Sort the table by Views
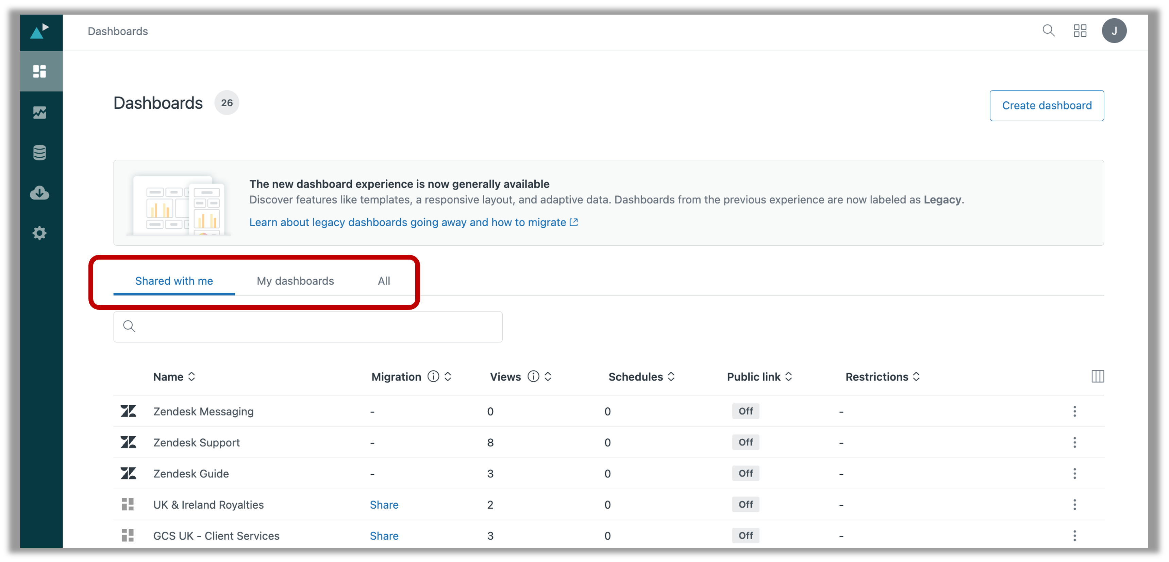The height and width of the screenshot is (562, 1169). click(x=548, y=376)
